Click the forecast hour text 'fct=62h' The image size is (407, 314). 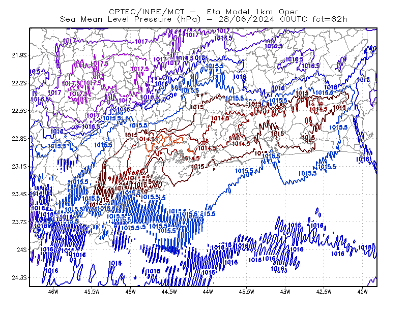coord(330,19)
